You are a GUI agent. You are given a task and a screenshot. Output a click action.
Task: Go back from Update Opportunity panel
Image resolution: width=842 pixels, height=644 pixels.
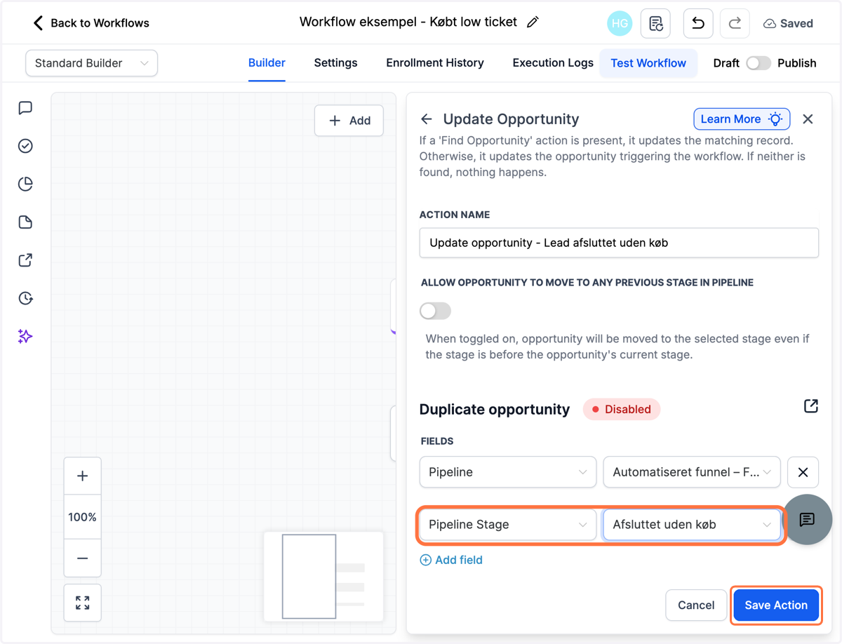pos(427,119)
